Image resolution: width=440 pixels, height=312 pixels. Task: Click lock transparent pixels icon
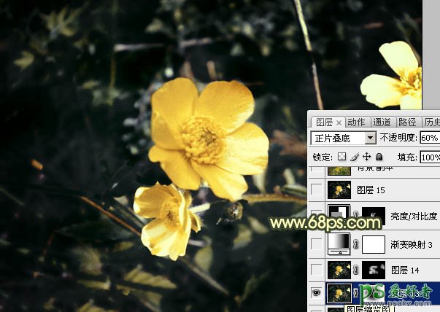tap(341, 157)
